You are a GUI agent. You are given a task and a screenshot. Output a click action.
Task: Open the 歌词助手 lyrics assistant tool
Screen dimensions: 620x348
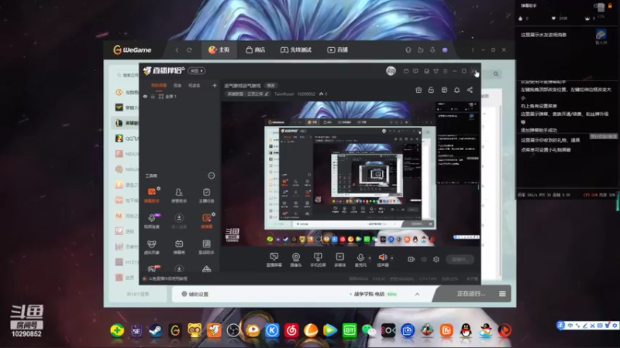tap(206, 247)
